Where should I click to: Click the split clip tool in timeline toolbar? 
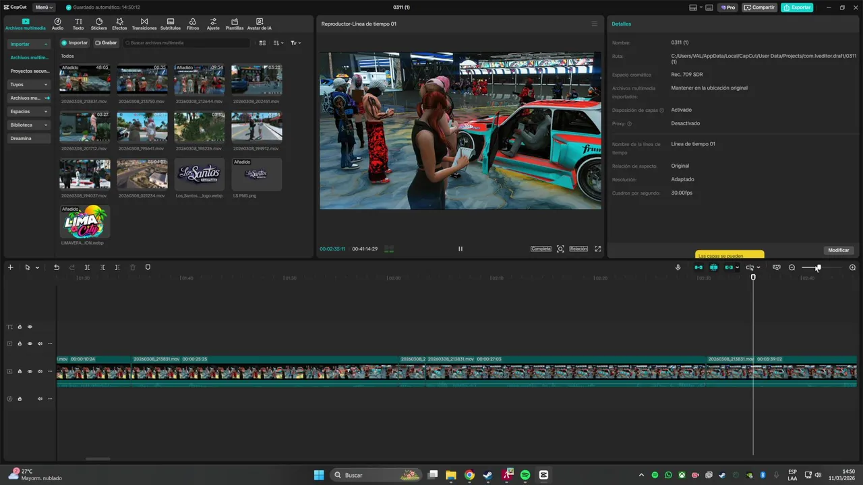[x=87, y=267]
